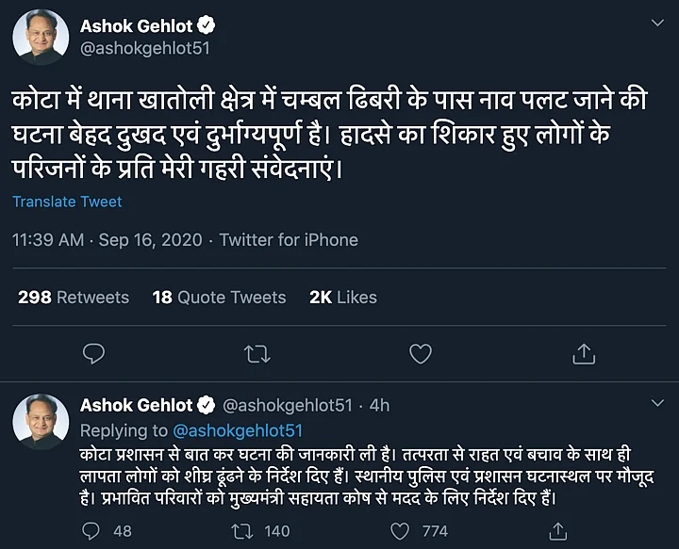The height and width of the screenshot is (549, 679).
Task: Open Twitter for iPhone source link
Action: pos(289,240)
